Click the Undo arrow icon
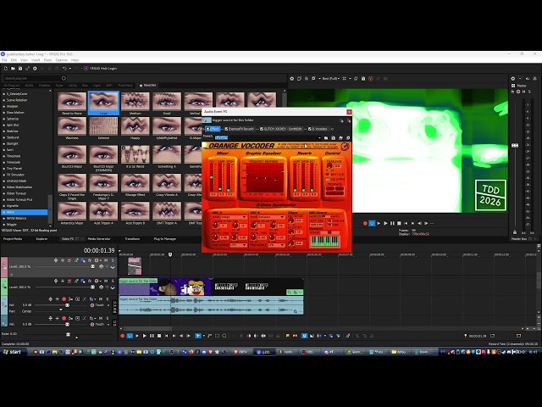 pyautogui.click(x=64, y=69)
